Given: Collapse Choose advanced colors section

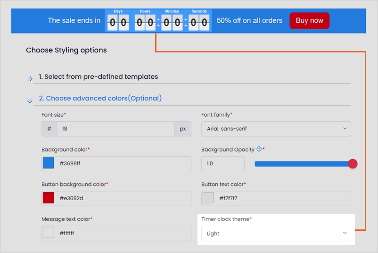Looking at the screenshot, I should pyautogui.click(x=100, y=98).
